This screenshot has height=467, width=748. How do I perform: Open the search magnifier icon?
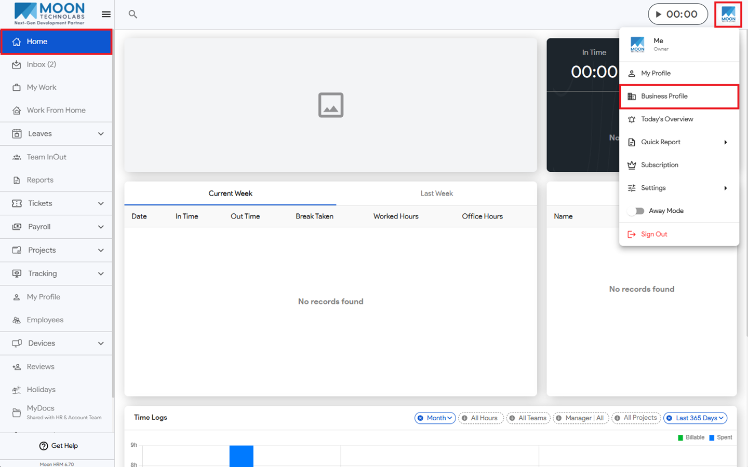(x=133, y=15)
